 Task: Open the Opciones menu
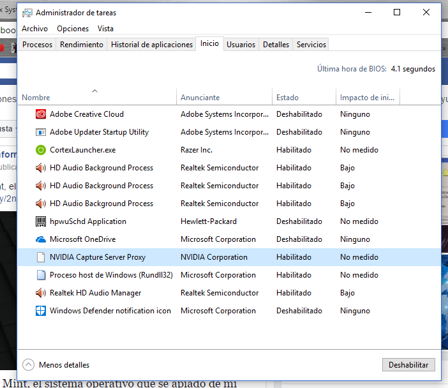click(73, 29)
